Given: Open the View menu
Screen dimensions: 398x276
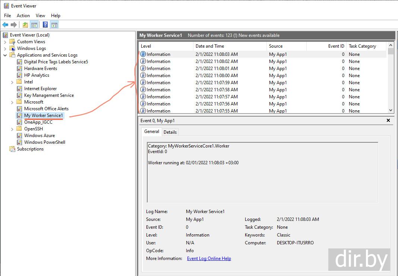Looking at the screenshot, I should click(x=40, y=16).
